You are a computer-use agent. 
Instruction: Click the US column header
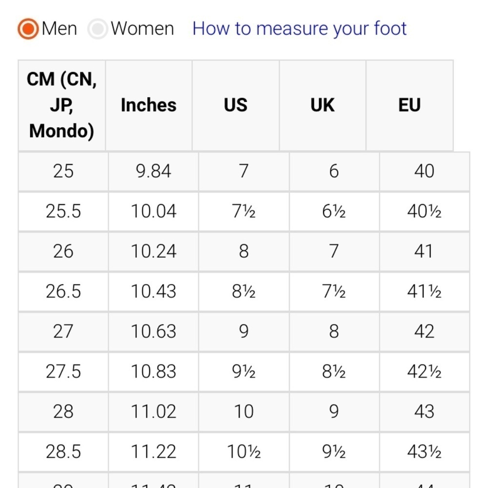[x=236, y=105]
